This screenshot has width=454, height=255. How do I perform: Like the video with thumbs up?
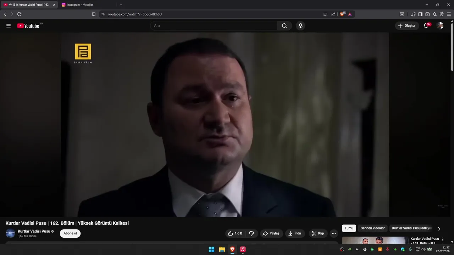click(235, 233)
